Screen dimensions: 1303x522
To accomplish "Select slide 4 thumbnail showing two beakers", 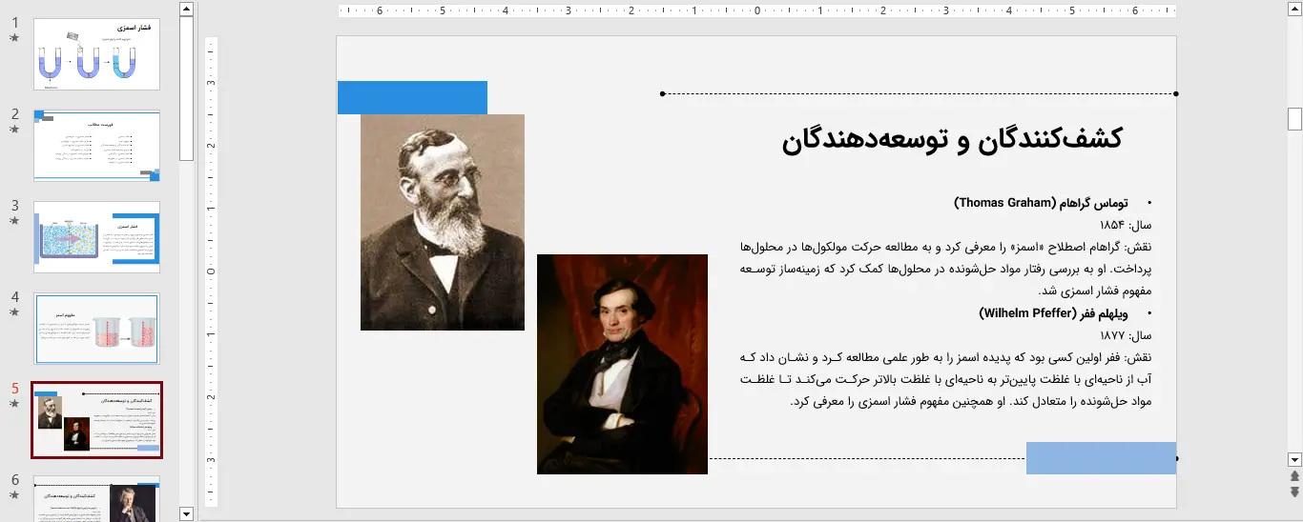I will 96,329.
